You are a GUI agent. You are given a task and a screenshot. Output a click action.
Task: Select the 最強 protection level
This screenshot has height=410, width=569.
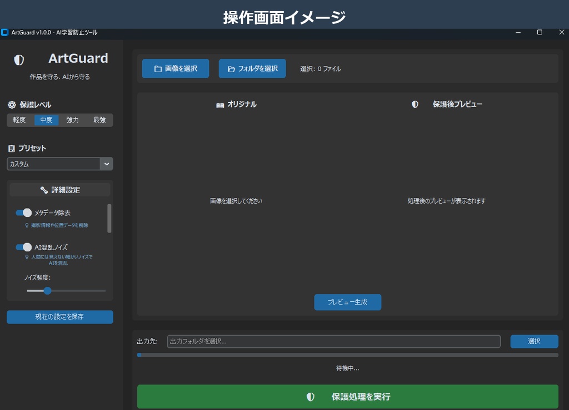(x=99, y=120)
